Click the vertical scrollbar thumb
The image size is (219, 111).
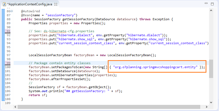pos(211,69)
